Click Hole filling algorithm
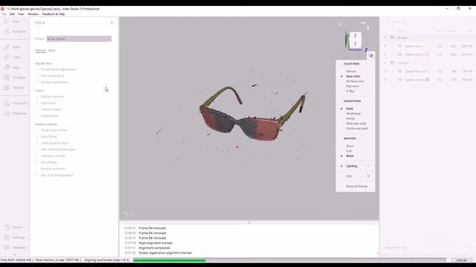 coord(48,136)
